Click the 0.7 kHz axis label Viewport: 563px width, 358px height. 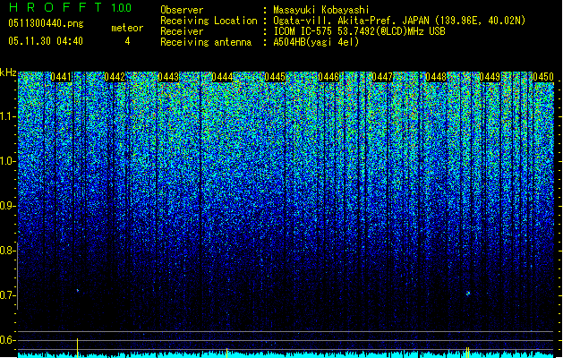(8, 295)
